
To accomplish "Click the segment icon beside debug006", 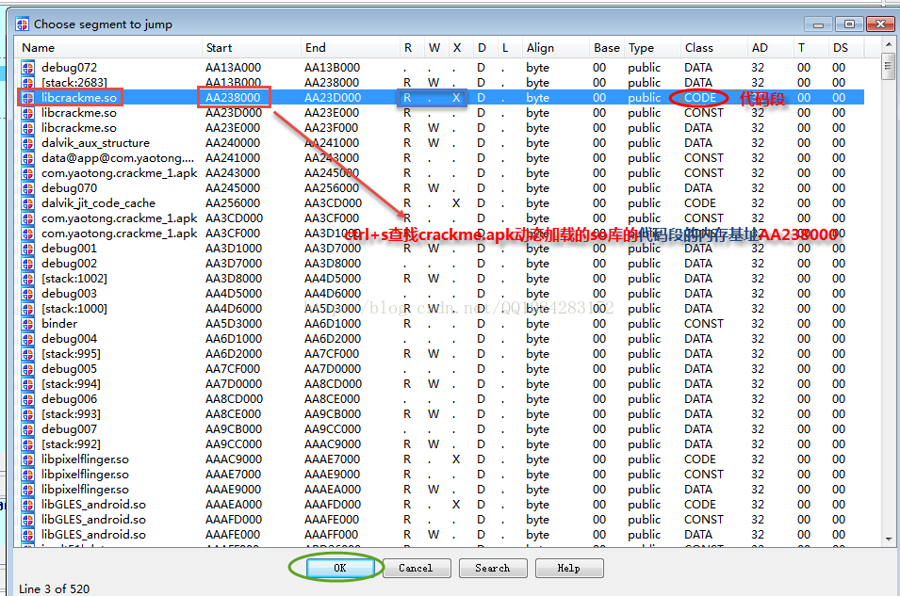I will (27, 398).
